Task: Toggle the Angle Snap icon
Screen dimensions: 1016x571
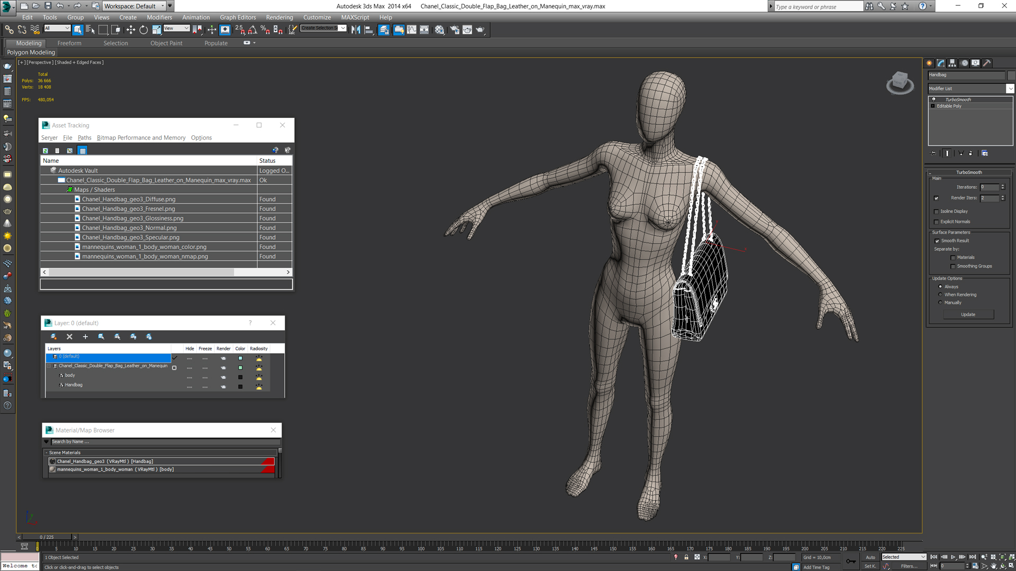Action: tap(252, 30)
